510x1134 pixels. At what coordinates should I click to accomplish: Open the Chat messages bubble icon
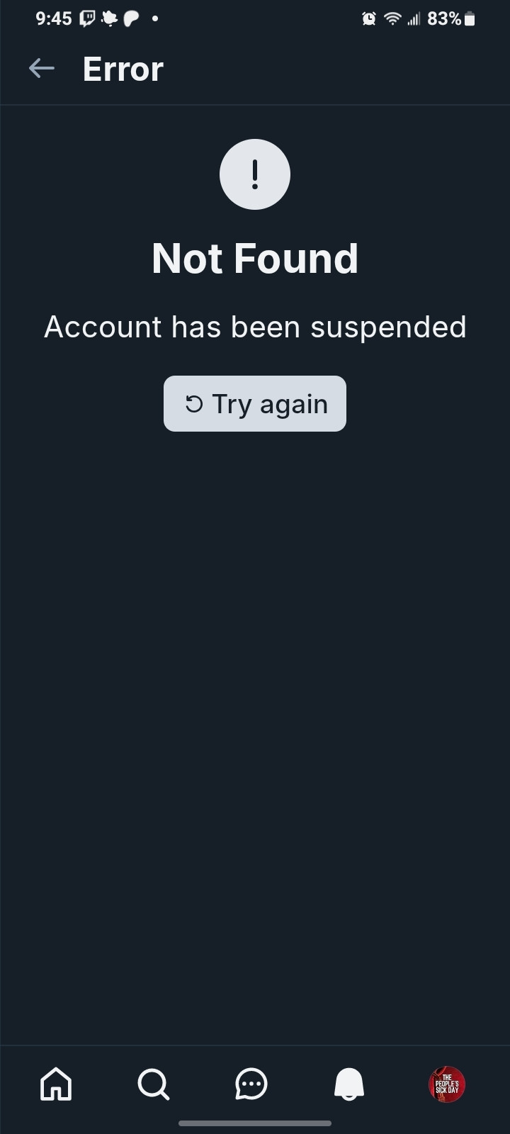251,1084
